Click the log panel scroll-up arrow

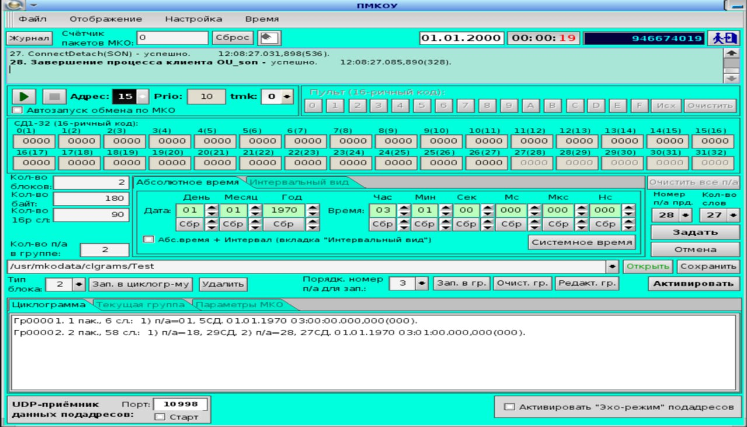731,53
